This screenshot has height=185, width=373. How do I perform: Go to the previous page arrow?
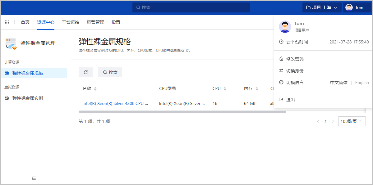(x=318, y=121)
